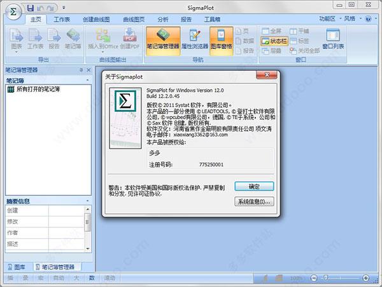Click the summary table scroll up arrow
Viewport: 382px width, 287px height.
pyautogui.click(x=88, y=209)
